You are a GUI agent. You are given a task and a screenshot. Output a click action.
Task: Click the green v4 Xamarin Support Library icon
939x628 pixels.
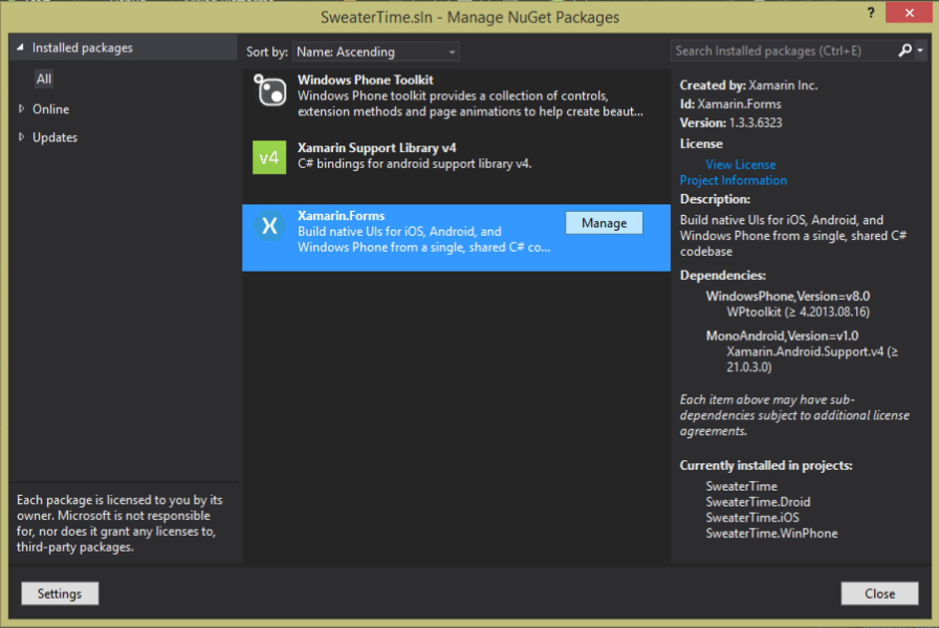(x=269, y=157)
